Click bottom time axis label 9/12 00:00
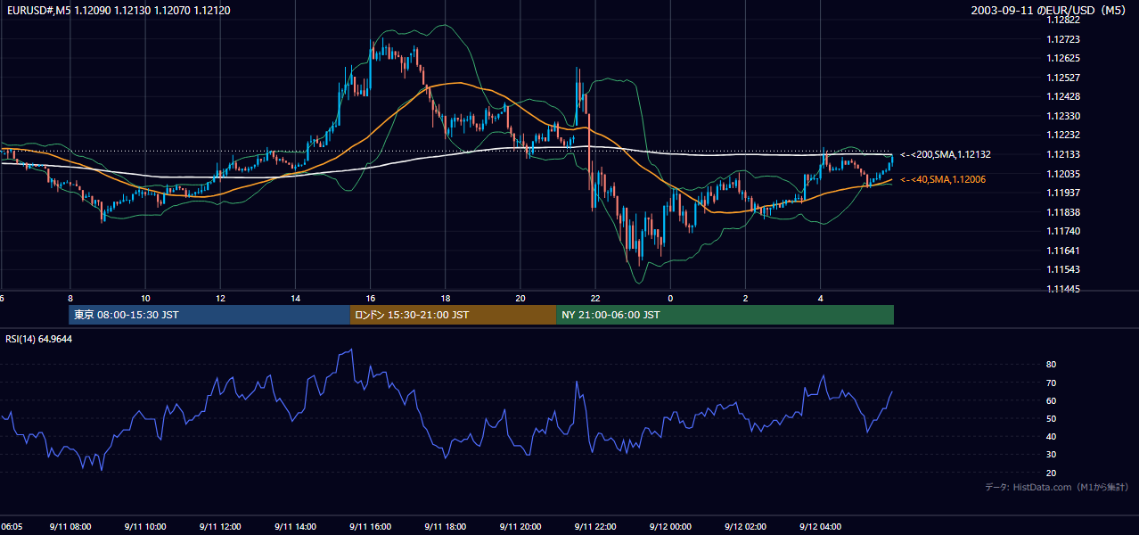 click(x=670, y=527)
